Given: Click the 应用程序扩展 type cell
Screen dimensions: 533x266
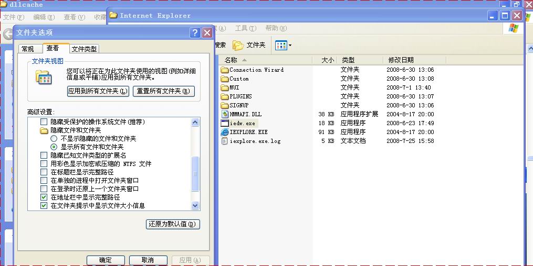Looking at the screenshot, I should [x=359, y=114].
